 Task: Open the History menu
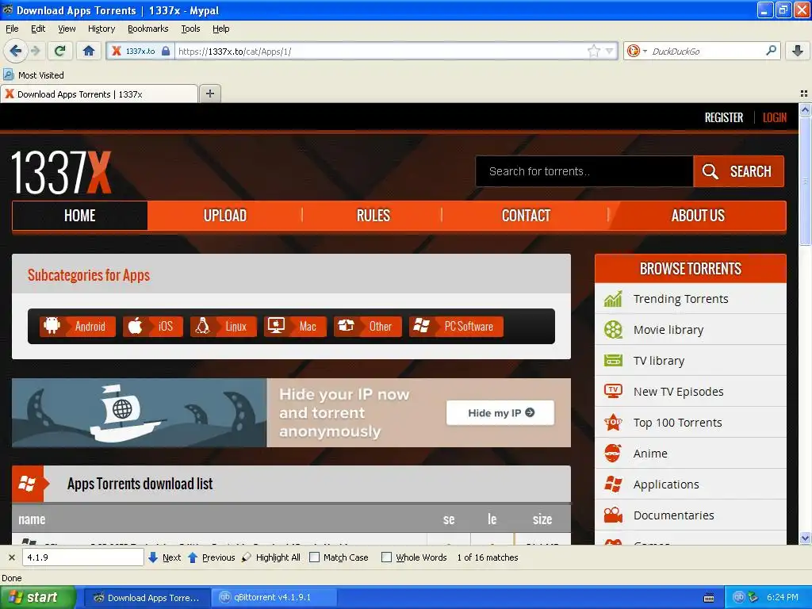(x=101, y=29)
